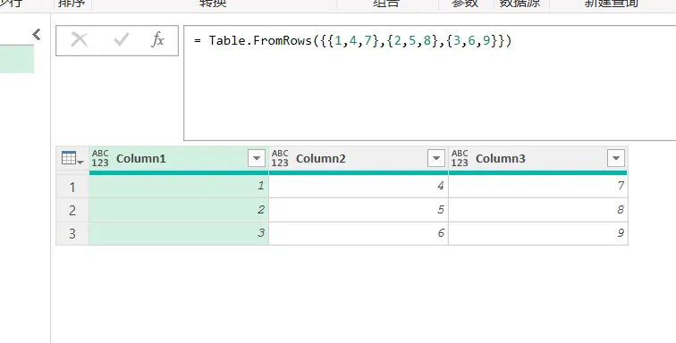Select the Column2 header
The image size is (676, 343).
(359, 159)
